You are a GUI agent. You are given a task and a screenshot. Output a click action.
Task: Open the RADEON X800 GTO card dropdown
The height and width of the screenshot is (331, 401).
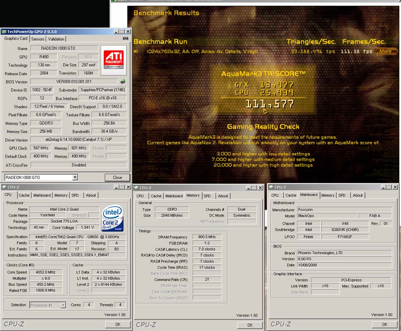point(75,177)
